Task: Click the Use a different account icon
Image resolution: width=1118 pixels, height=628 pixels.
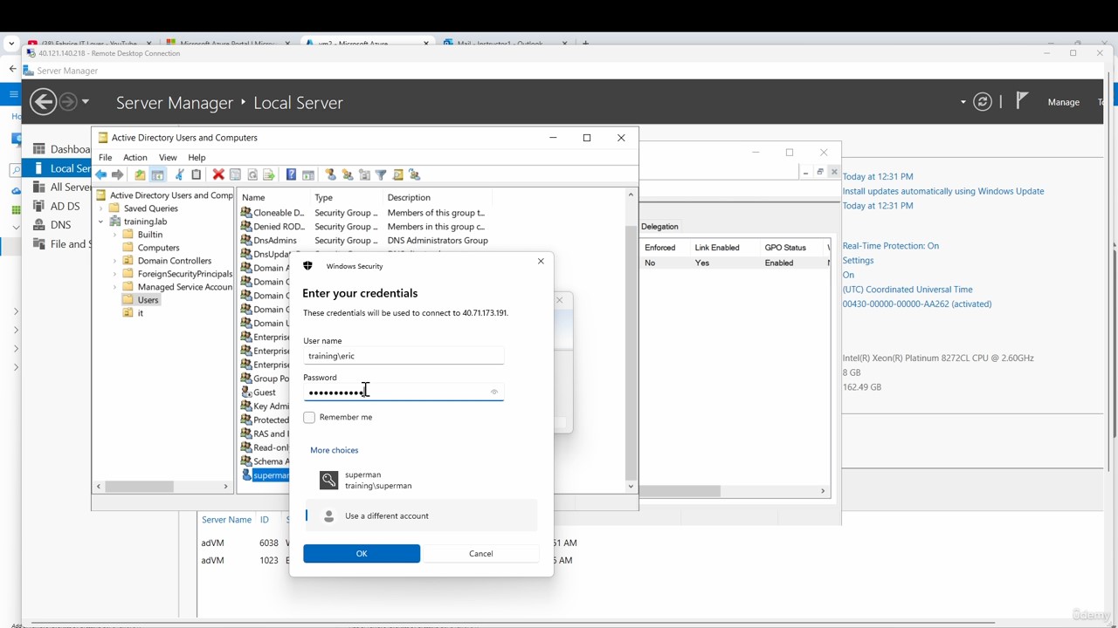Action: (328, 516)
